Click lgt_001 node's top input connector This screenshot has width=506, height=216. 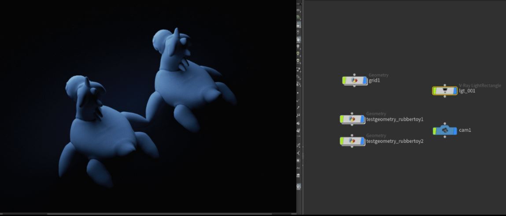click(445, 85)
